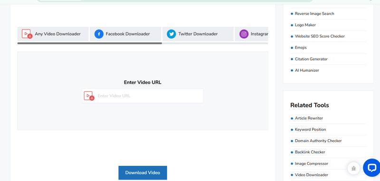Click the horizontal tab scrollbar thumb
Image resolution: width=380 pixels, height=181 pixels.
click(90, 43)
